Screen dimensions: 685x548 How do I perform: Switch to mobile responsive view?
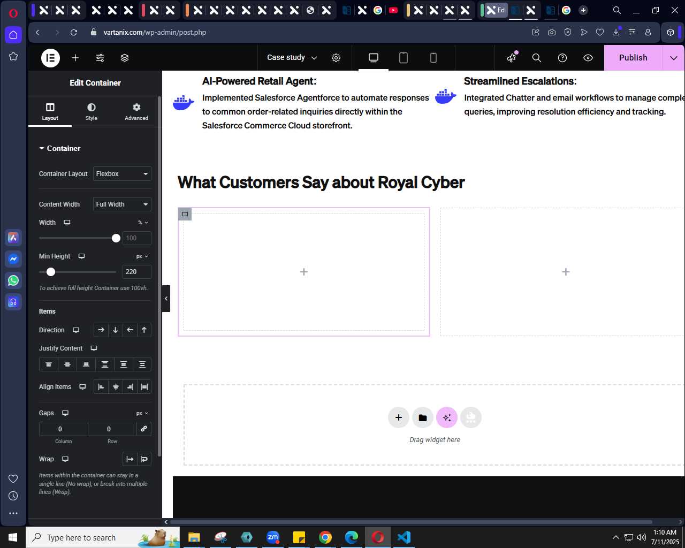433,58
